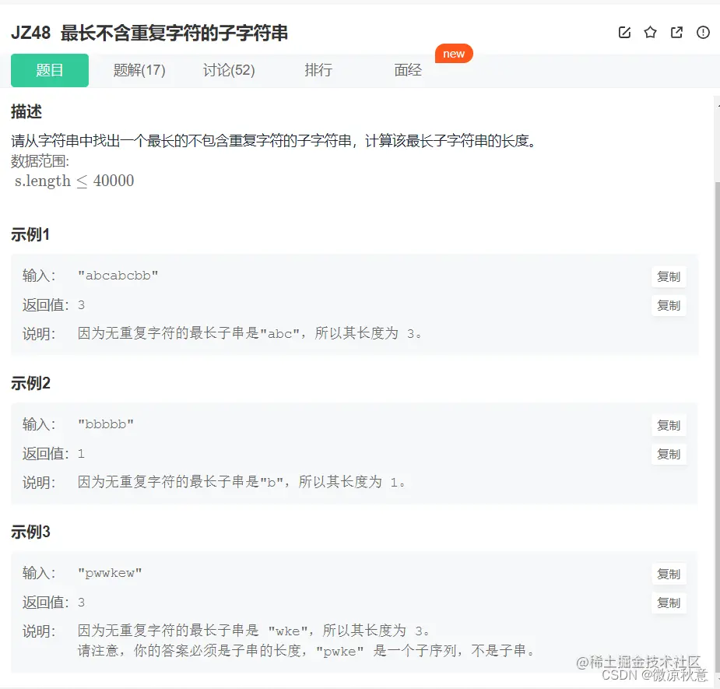The height and width of the screenshot is (689, 720).
Task: Click the 'new' badge above 面经 tab
Action: point(454,53)
